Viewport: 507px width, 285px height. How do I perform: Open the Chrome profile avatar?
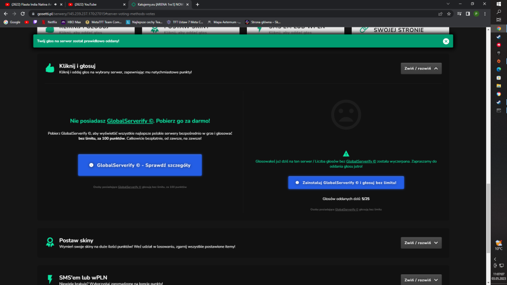476,14
